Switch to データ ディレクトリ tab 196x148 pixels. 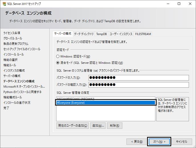(84, 34)
